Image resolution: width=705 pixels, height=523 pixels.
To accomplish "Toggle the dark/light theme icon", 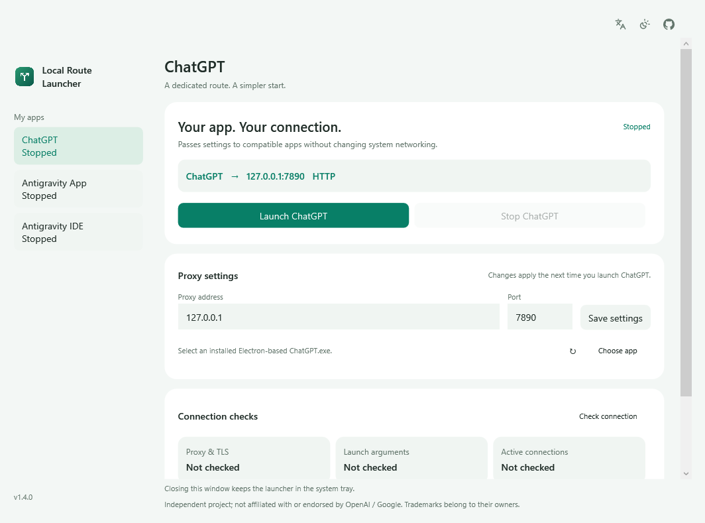I will (x=645, y=25).
